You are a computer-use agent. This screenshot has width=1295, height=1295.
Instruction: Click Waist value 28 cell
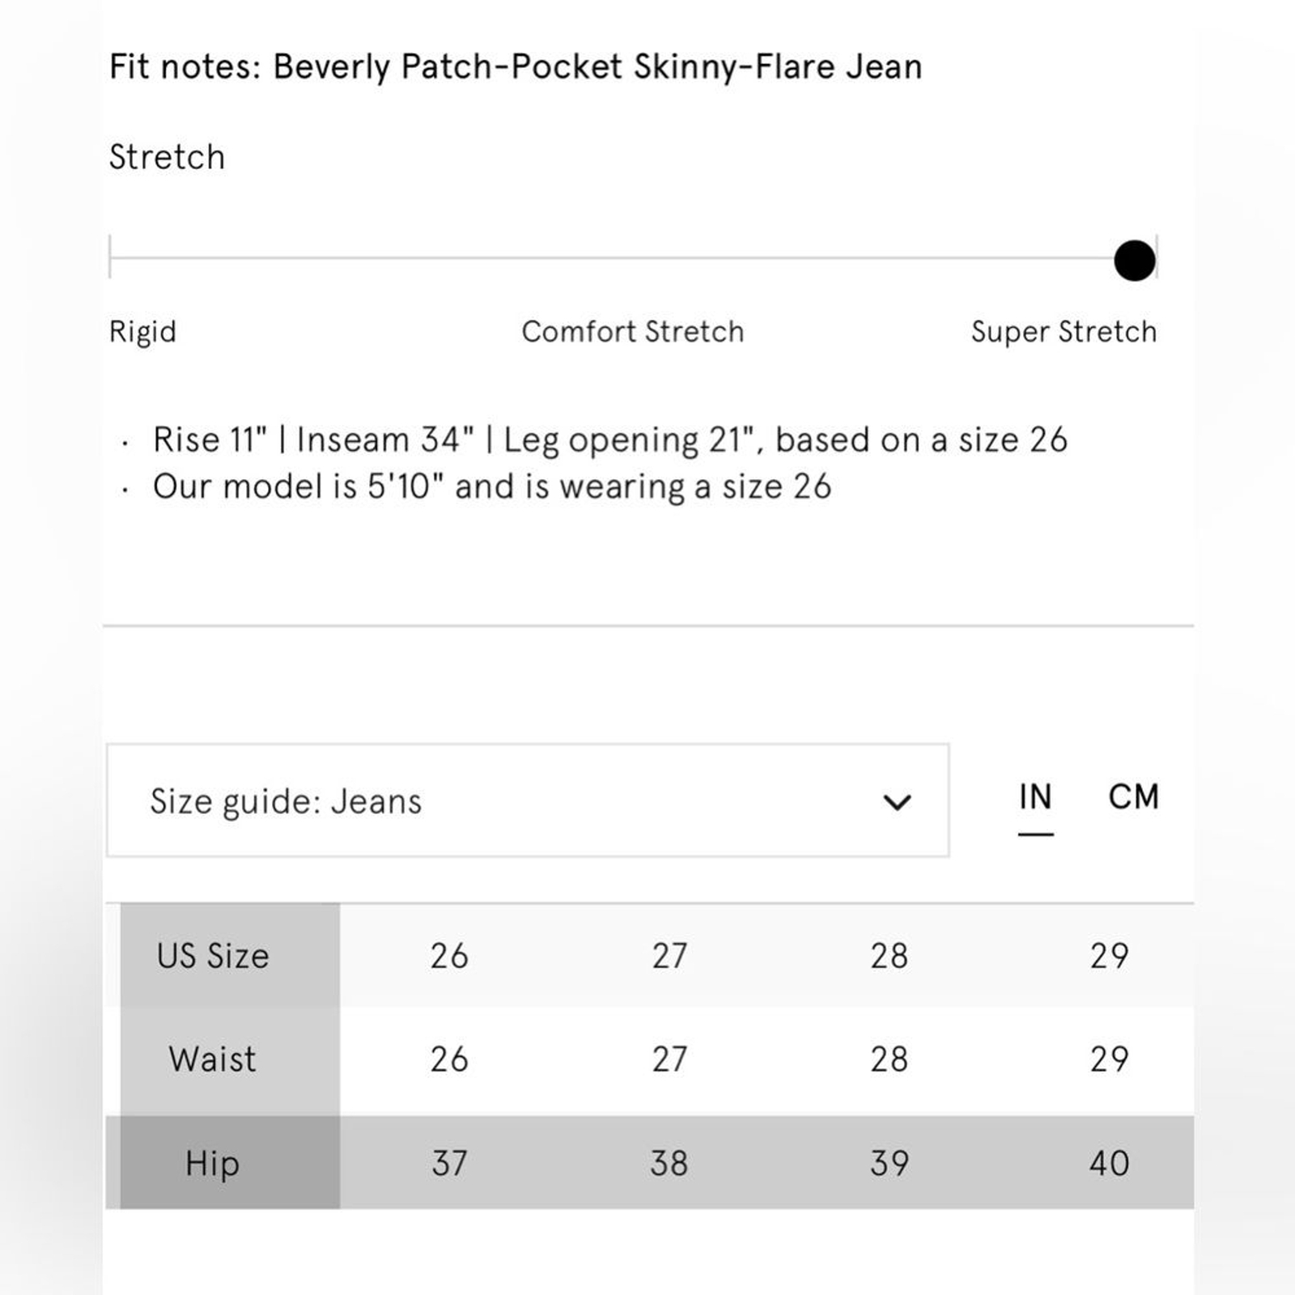tap(889, 1059)
